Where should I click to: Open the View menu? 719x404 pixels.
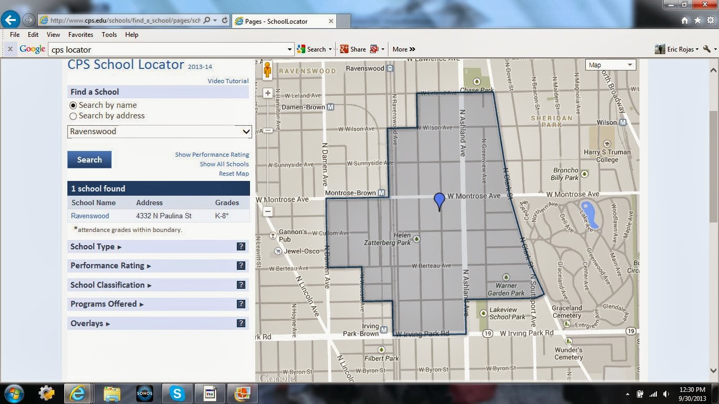click(x=53, y=34)
